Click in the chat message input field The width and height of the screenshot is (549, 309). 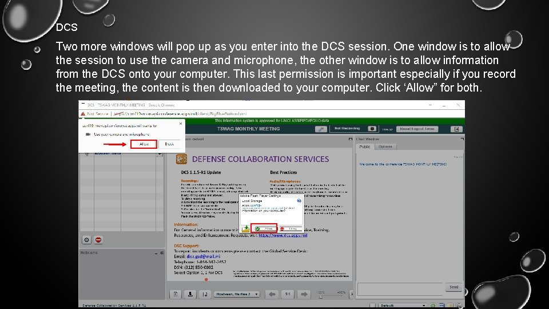pyautogui.click(x=400, y=290)
